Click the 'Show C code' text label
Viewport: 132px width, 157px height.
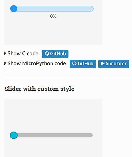click(23, 53)
